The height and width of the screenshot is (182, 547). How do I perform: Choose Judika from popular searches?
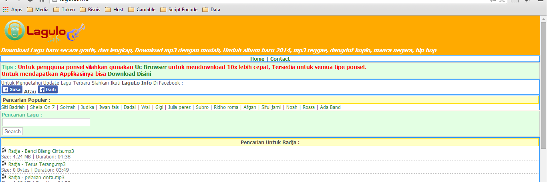pos(87,107)
